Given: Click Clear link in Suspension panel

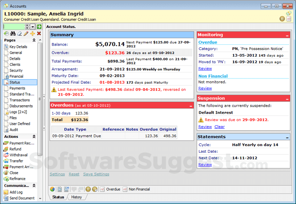Looking at the screenshot, I should click(219, 127).
